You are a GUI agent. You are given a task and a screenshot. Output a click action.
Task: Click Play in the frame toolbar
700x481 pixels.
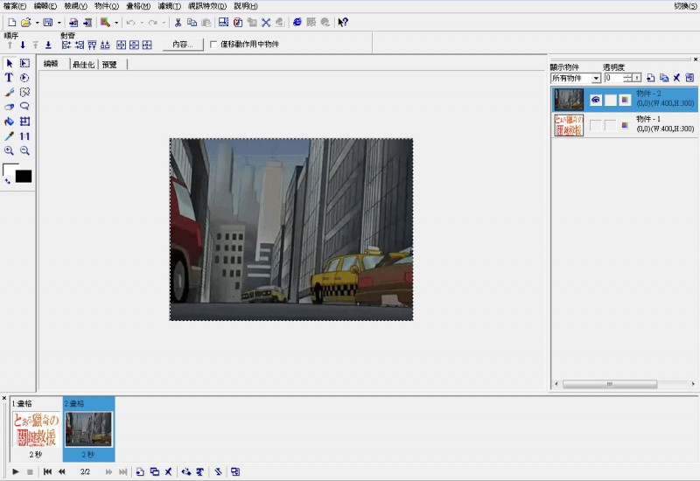(15, 471)
